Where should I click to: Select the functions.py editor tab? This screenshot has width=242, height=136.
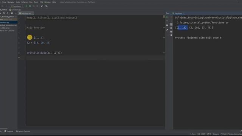coord(25,13)
